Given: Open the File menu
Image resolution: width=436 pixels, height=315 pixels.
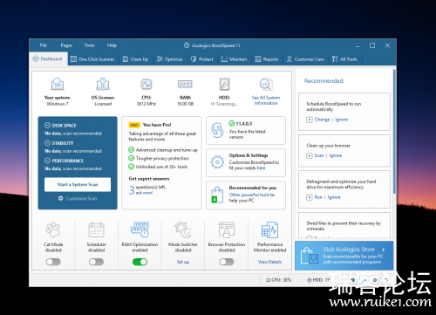Looking at the screenshot, I should (x=44, y=45).
